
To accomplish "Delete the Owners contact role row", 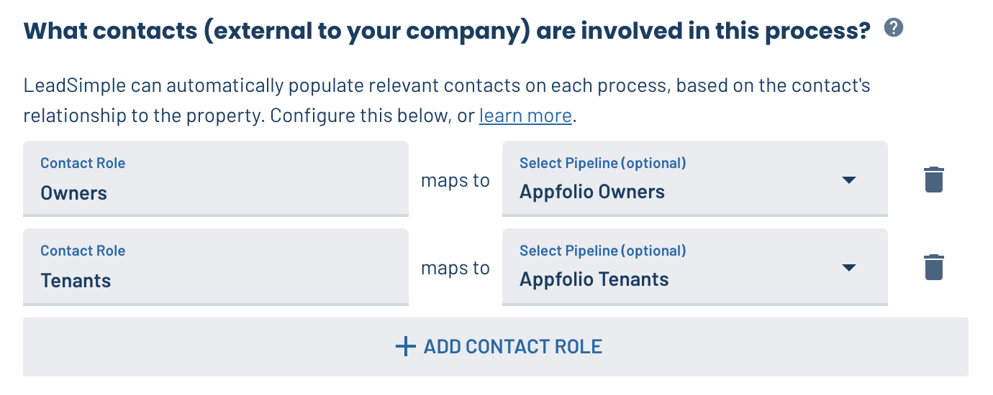I will click(933, 180).
